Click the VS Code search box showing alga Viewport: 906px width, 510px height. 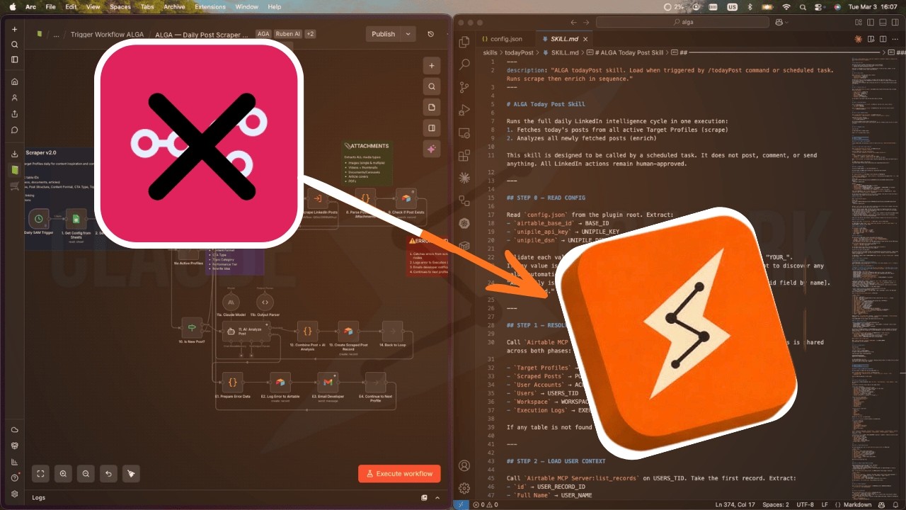[x=683, y=22]
